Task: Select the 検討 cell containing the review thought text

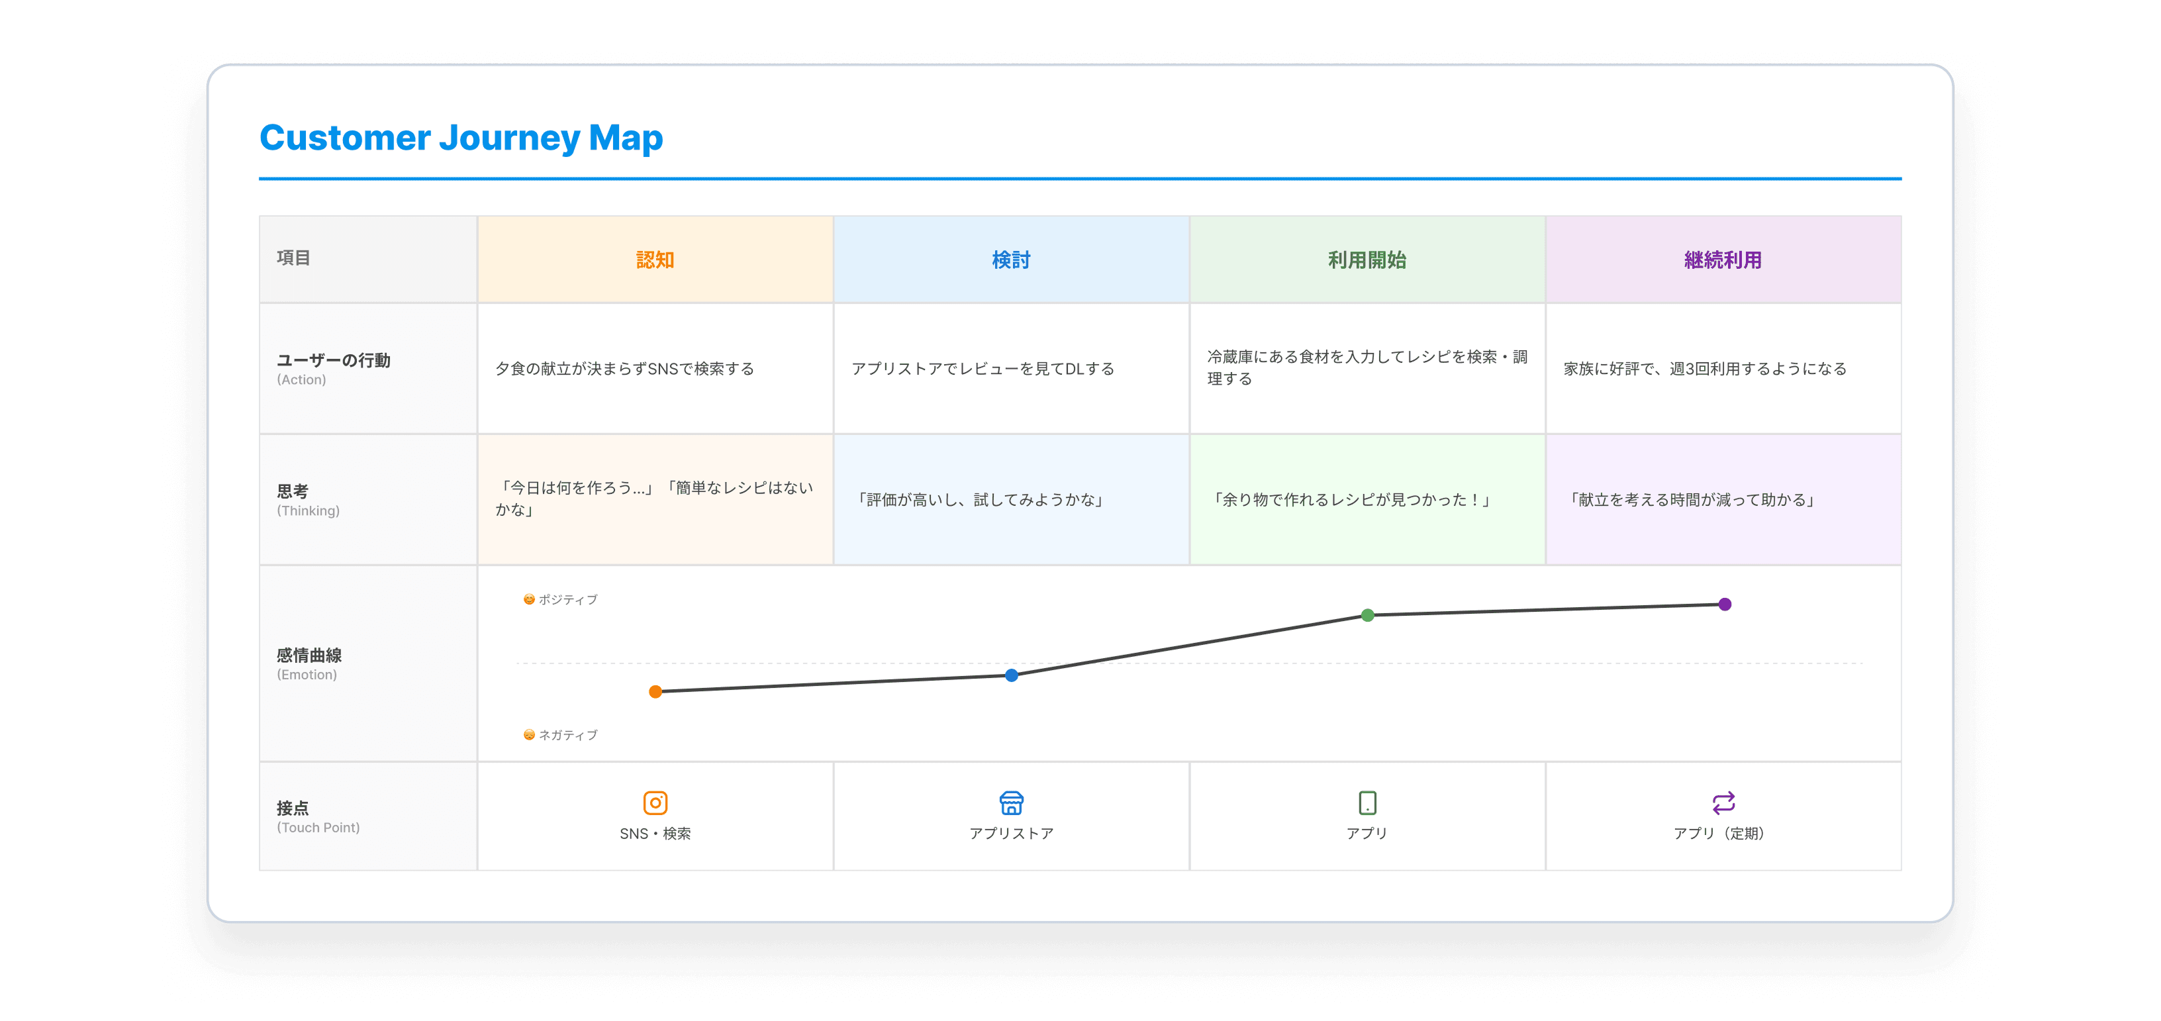Action: 1012,499
